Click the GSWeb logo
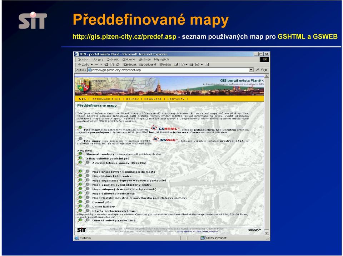 [165, 140]
